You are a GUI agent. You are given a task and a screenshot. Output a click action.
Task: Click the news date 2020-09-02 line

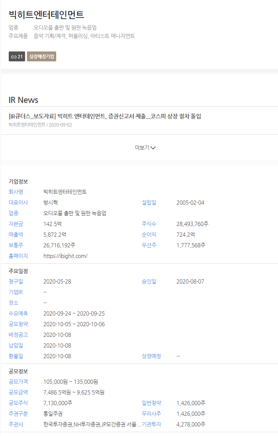tap(40, 125)
